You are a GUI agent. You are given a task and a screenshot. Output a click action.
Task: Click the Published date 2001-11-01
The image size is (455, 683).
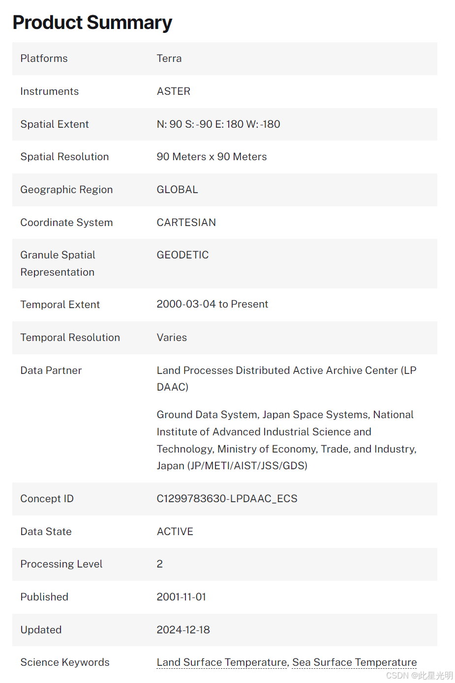click(181, 597)
